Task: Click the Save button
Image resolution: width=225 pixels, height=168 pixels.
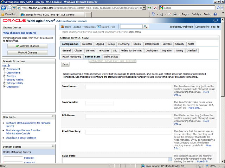Action: point(65,64)
